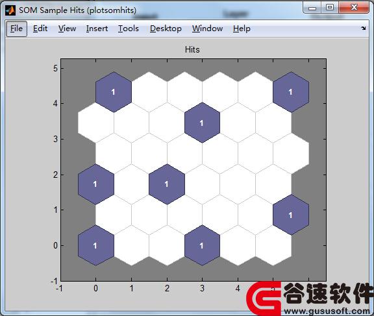
Task: Open the Window menu
Action: point(207,29)
